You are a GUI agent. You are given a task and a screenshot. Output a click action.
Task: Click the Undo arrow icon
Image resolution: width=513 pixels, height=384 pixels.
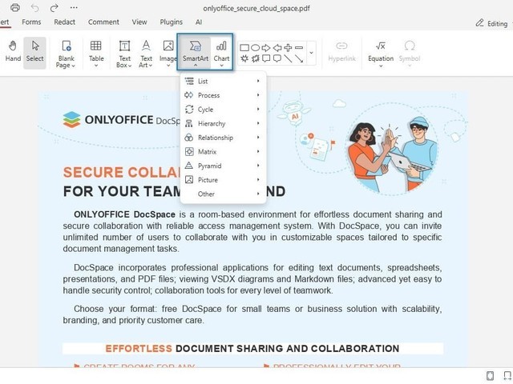pyautogui.click(x=34, y=7)
